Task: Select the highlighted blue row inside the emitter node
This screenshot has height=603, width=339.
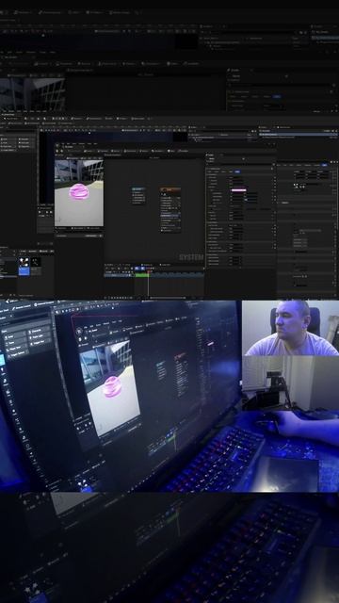Action: click(x=170, y=216)
